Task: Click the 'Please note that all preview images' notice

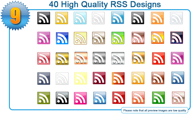Action: 155,110
